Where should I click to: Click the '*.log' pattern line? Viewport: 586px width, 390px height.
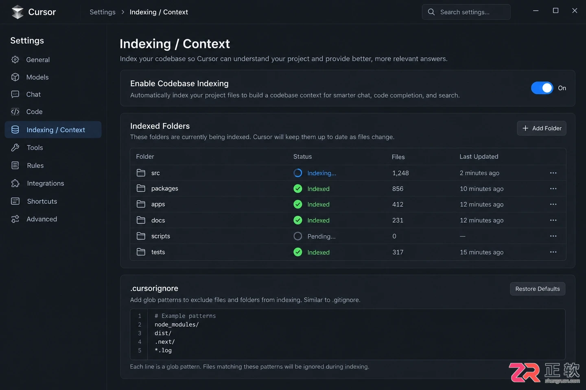[163, 350]
